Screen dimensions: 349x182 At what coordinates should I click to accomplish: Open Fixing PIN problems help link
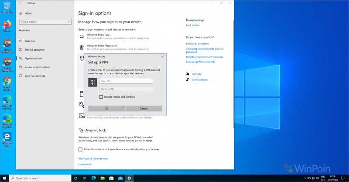[x=197, y=44]
